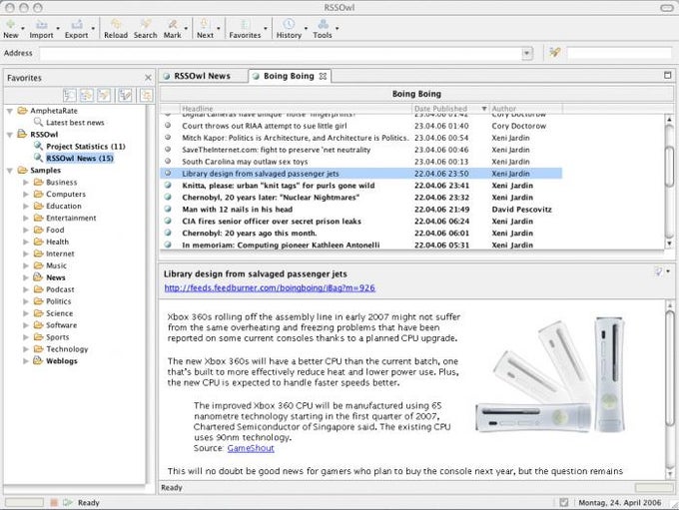Screen dimensions: 679x510
Task: Open the dropdown arrow next to New
Action: click(x=23, y=29)
